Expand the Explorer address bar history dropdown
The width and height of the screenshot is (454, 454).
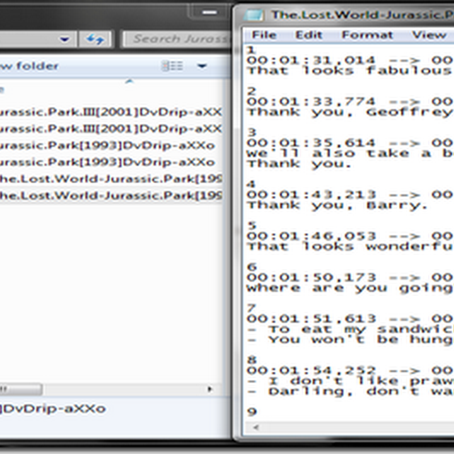pos(64,39)
